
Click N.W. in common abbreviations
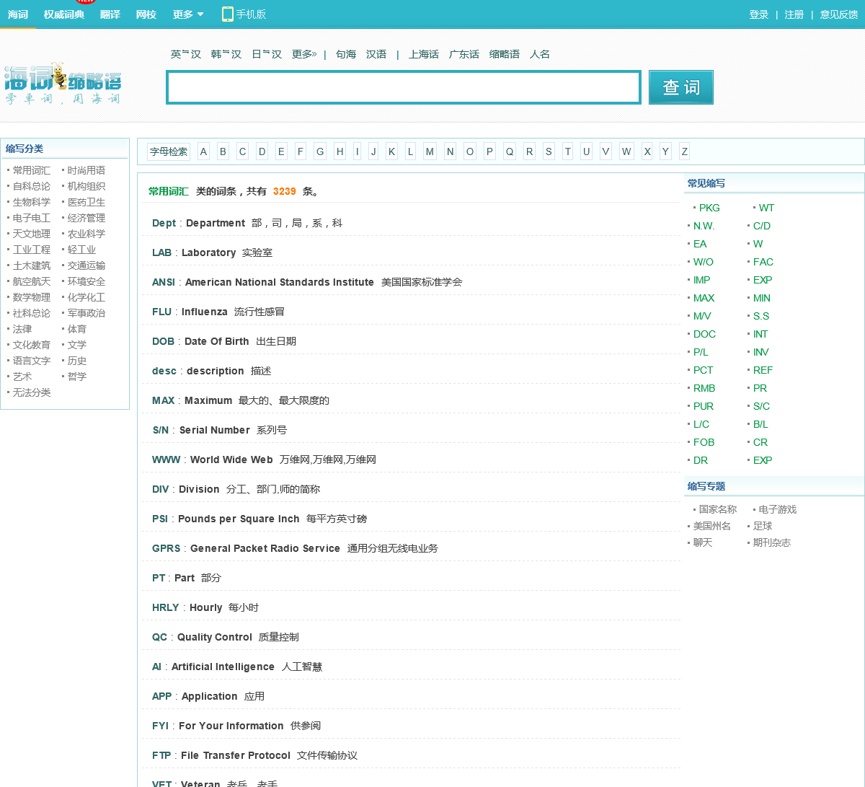[x=704, y=226]
